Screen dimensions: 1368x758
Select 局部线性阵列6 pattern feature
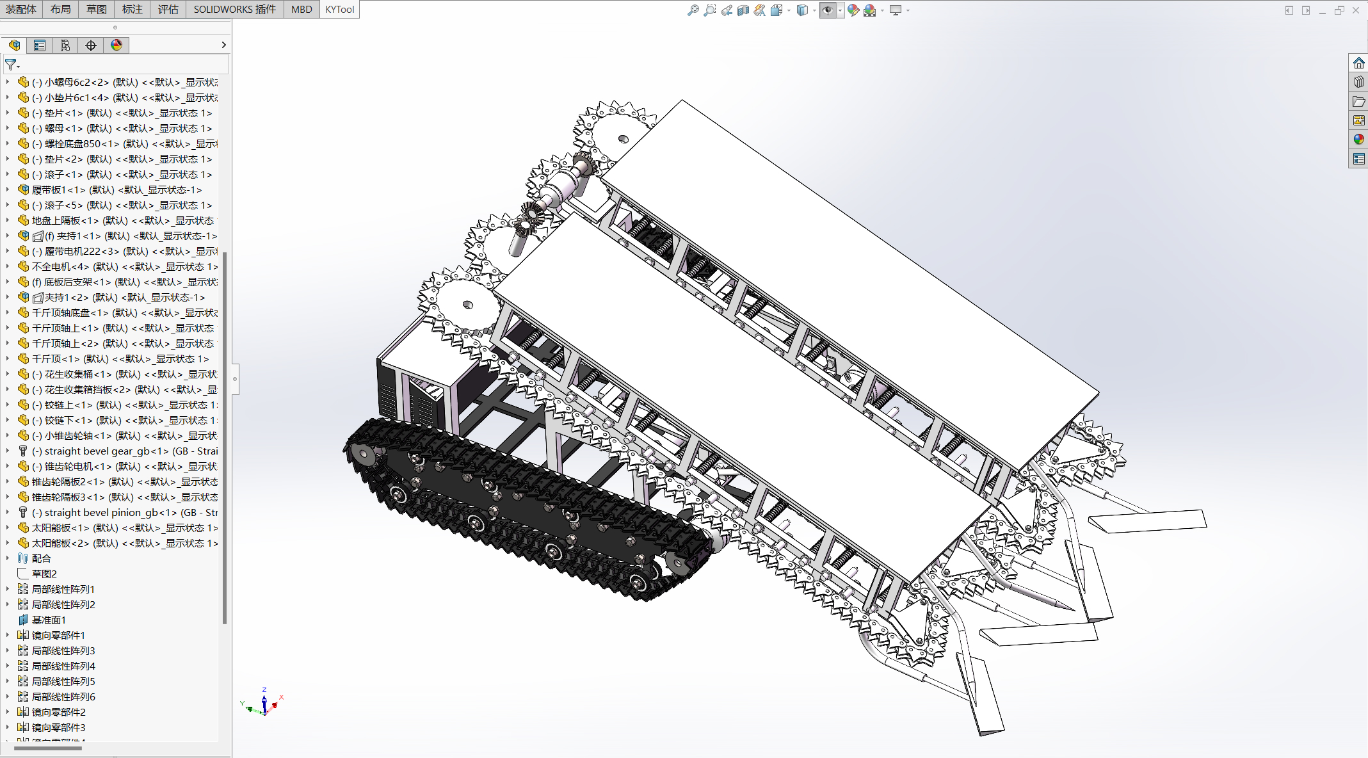pos(63,697)
